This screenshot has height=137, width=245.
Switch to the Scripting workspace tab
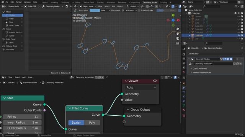[x=163, y=2]
